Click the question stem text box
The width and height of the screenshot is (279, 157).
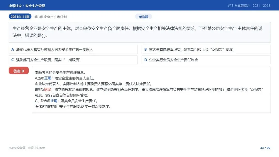139,32
